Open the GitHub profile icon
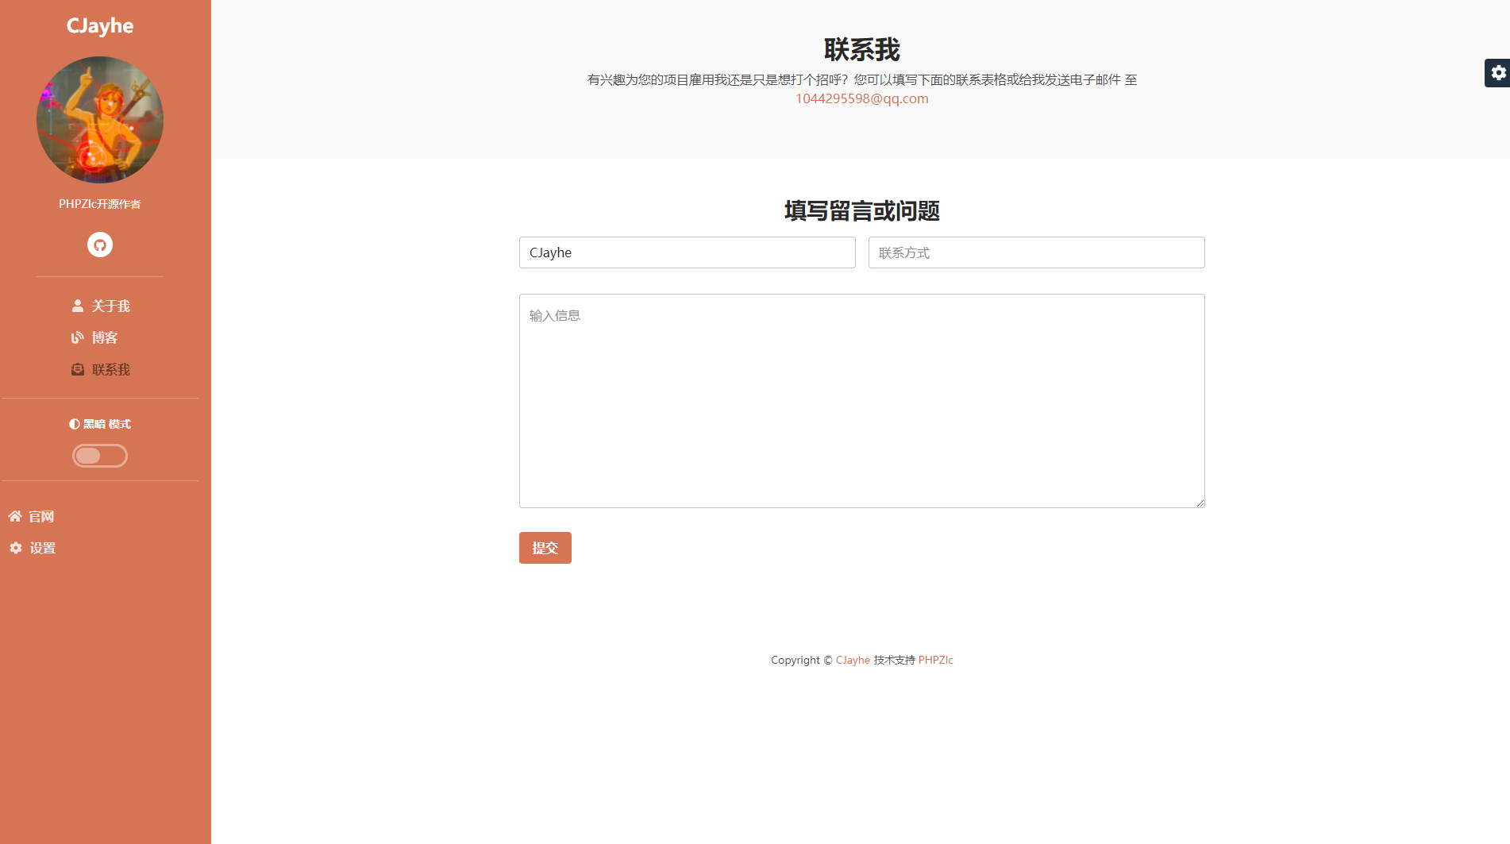 [x=100, y=245]
